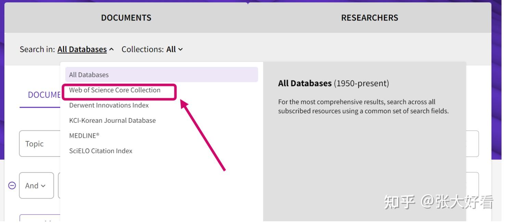Viewport: 507px width, 223px height.
Task: Click the second row search input field
Action: [x=472, y=185]
